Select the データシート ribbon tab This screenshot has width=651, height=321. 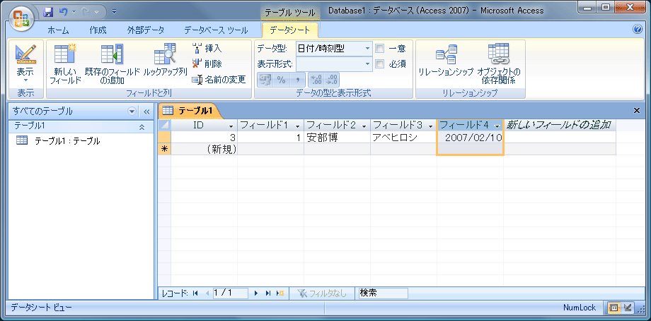(289, 30)
